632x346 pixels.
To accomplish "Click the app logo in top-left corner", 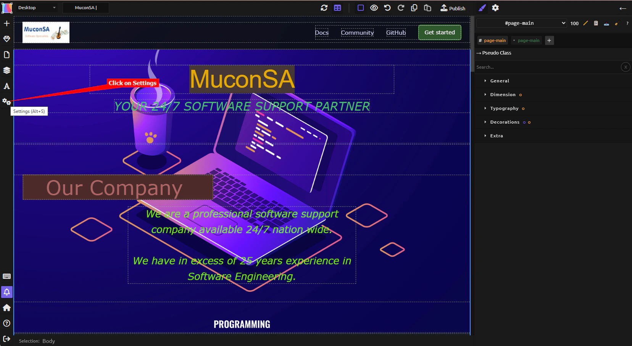I will (x=7, y=8).
